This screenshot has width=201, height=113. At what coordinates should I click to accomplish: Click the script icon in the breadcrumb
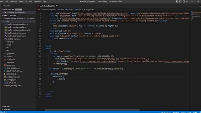pyautogui.click(x=76, y=10)
